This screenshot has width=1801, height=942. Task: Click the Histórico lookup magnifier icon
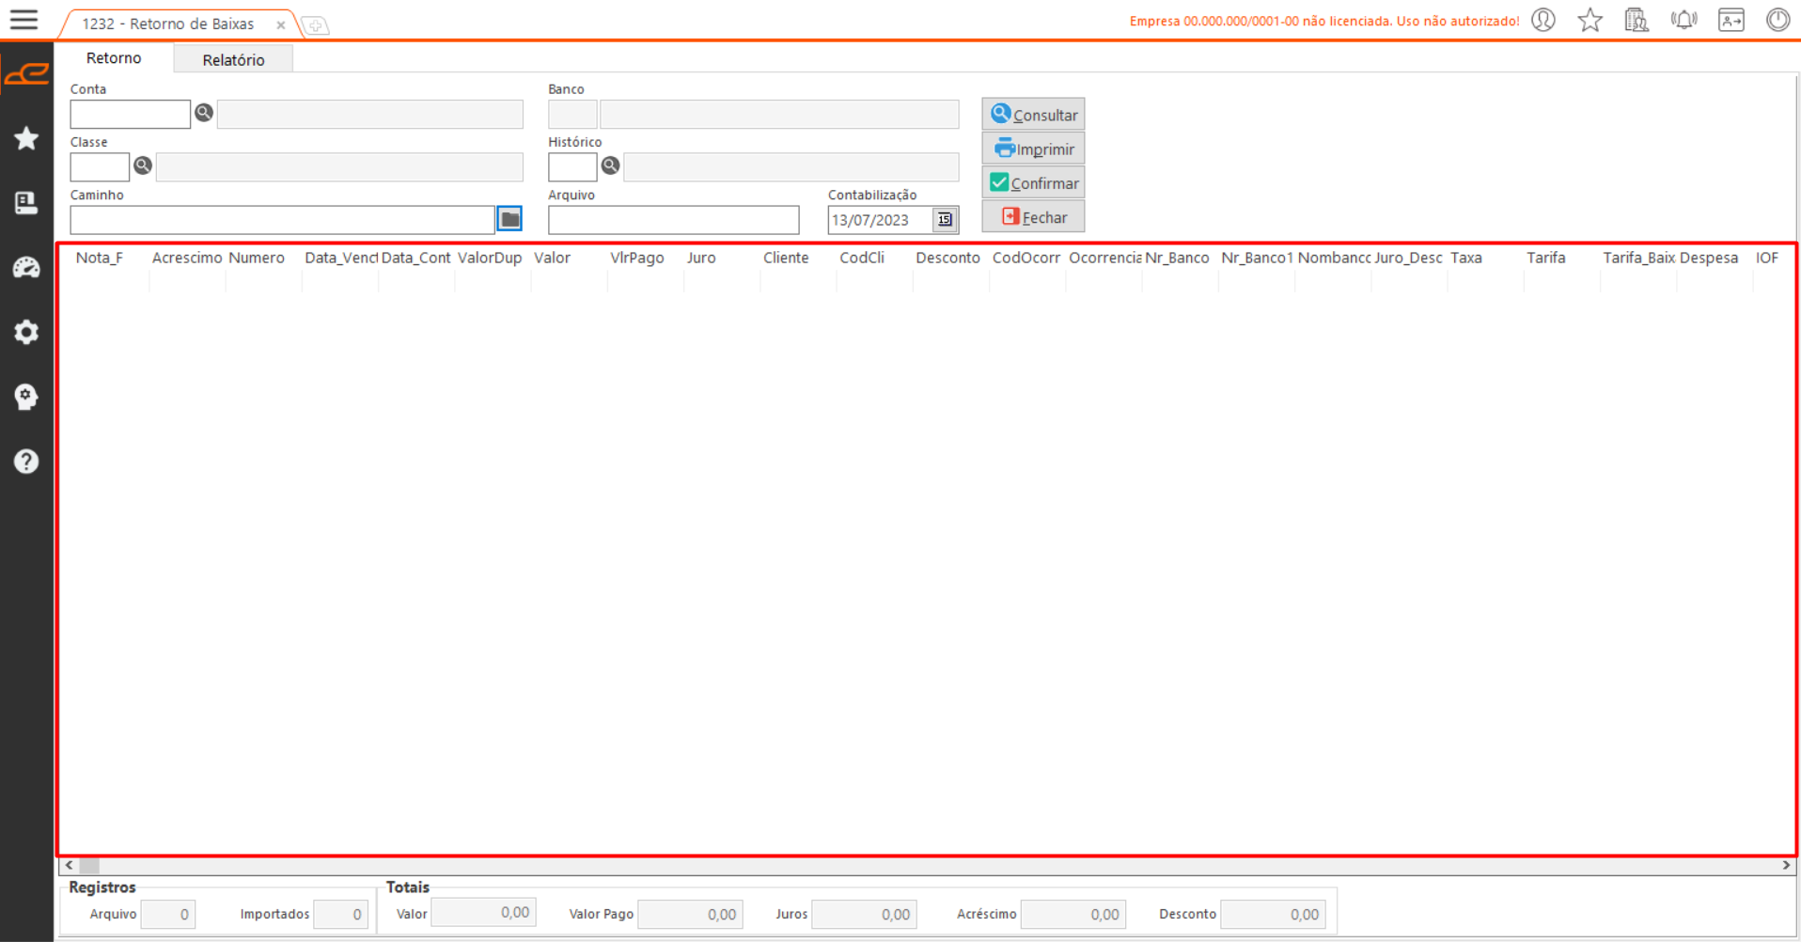610,166
